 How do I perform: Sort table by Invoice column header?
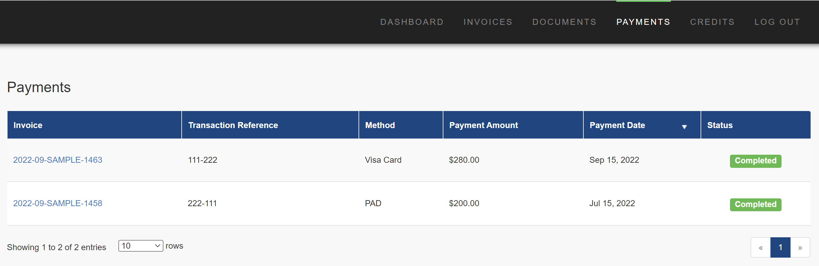click(x=94, y=125)
